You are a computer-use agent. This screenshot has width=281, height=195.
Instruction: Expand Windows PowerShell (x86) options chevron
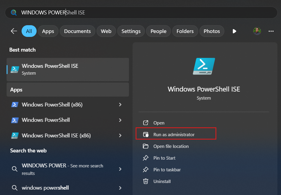tap(120, 104)
